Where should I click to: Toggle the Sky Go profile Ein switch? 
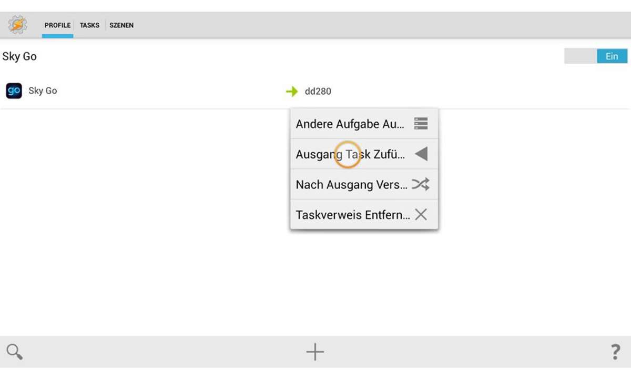tap(596, 56)
